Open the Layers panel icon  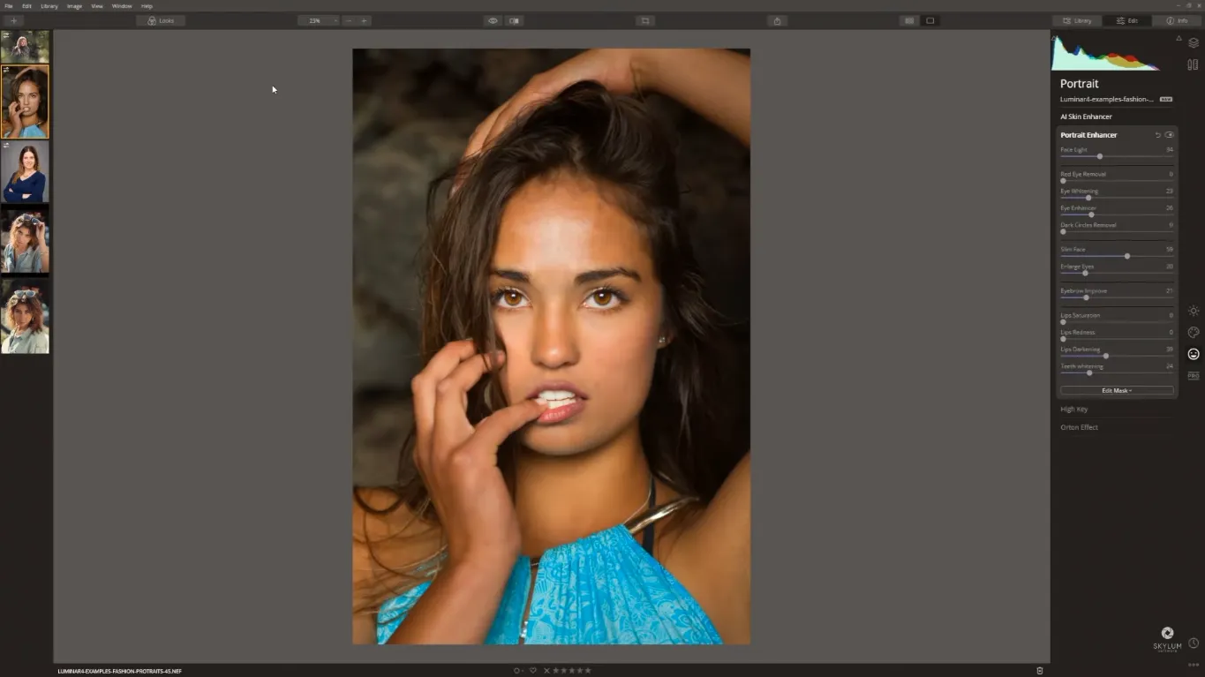pyautogui.click(x=1193, y=43)
